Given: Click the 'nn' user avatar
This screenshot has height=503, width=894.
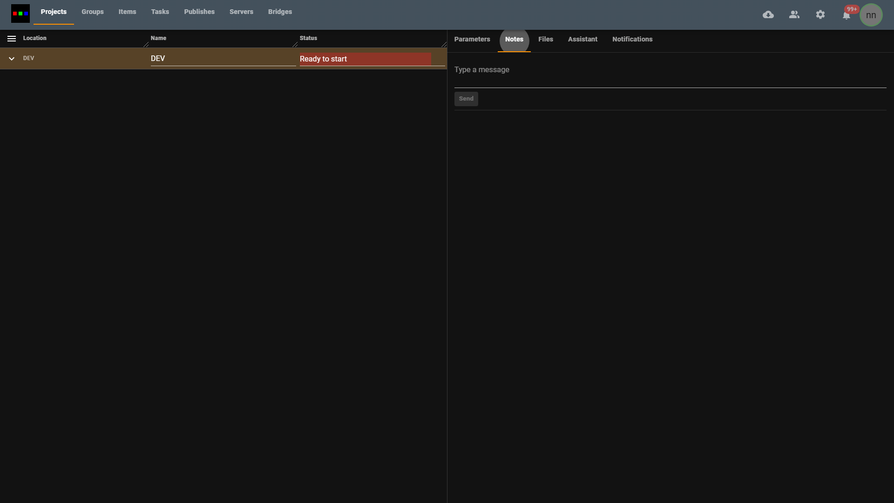Looking at the screenshot, I should pos(871,15).
